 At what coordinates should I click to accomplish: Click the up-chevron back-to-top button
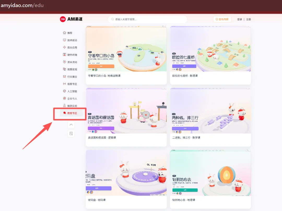[x=71, y=125]
